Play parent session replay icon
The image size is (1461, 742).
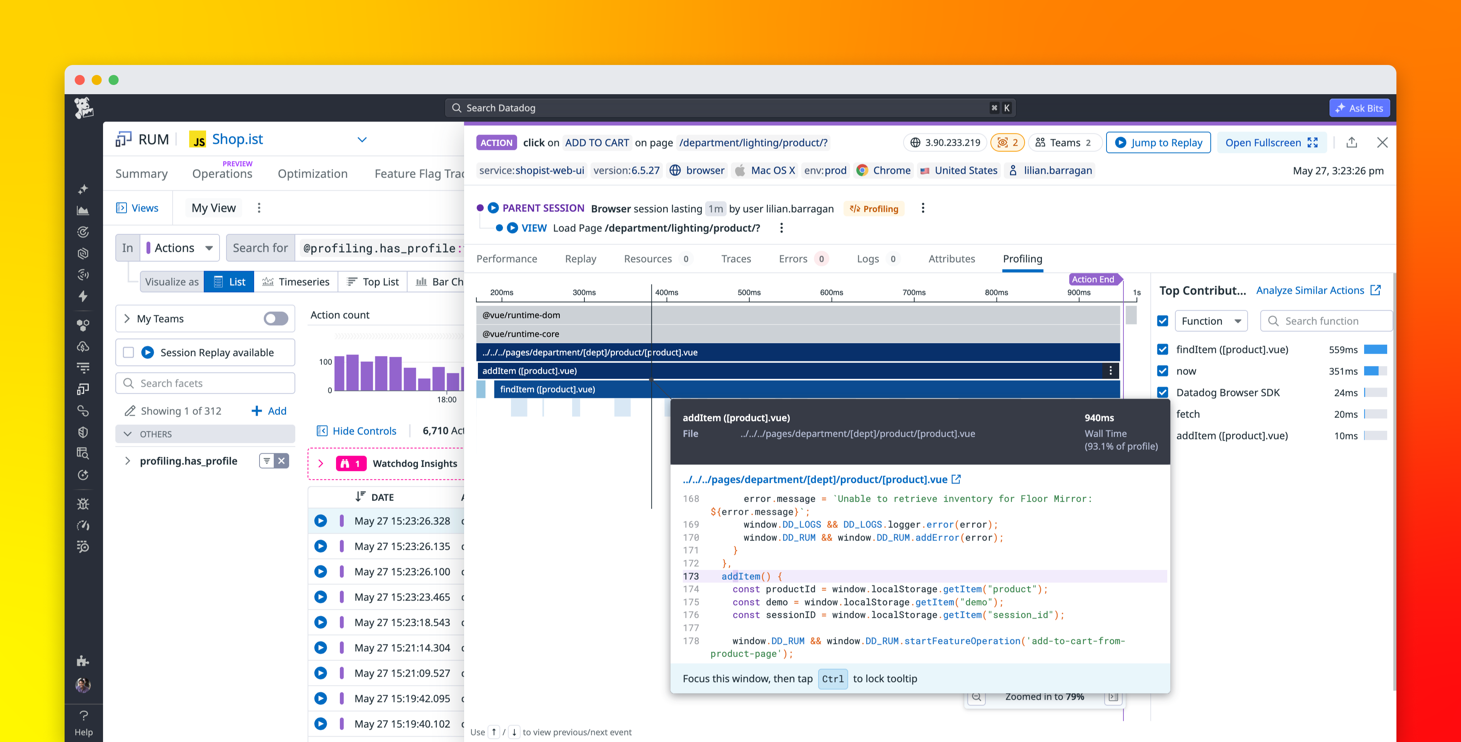point(493,208)
